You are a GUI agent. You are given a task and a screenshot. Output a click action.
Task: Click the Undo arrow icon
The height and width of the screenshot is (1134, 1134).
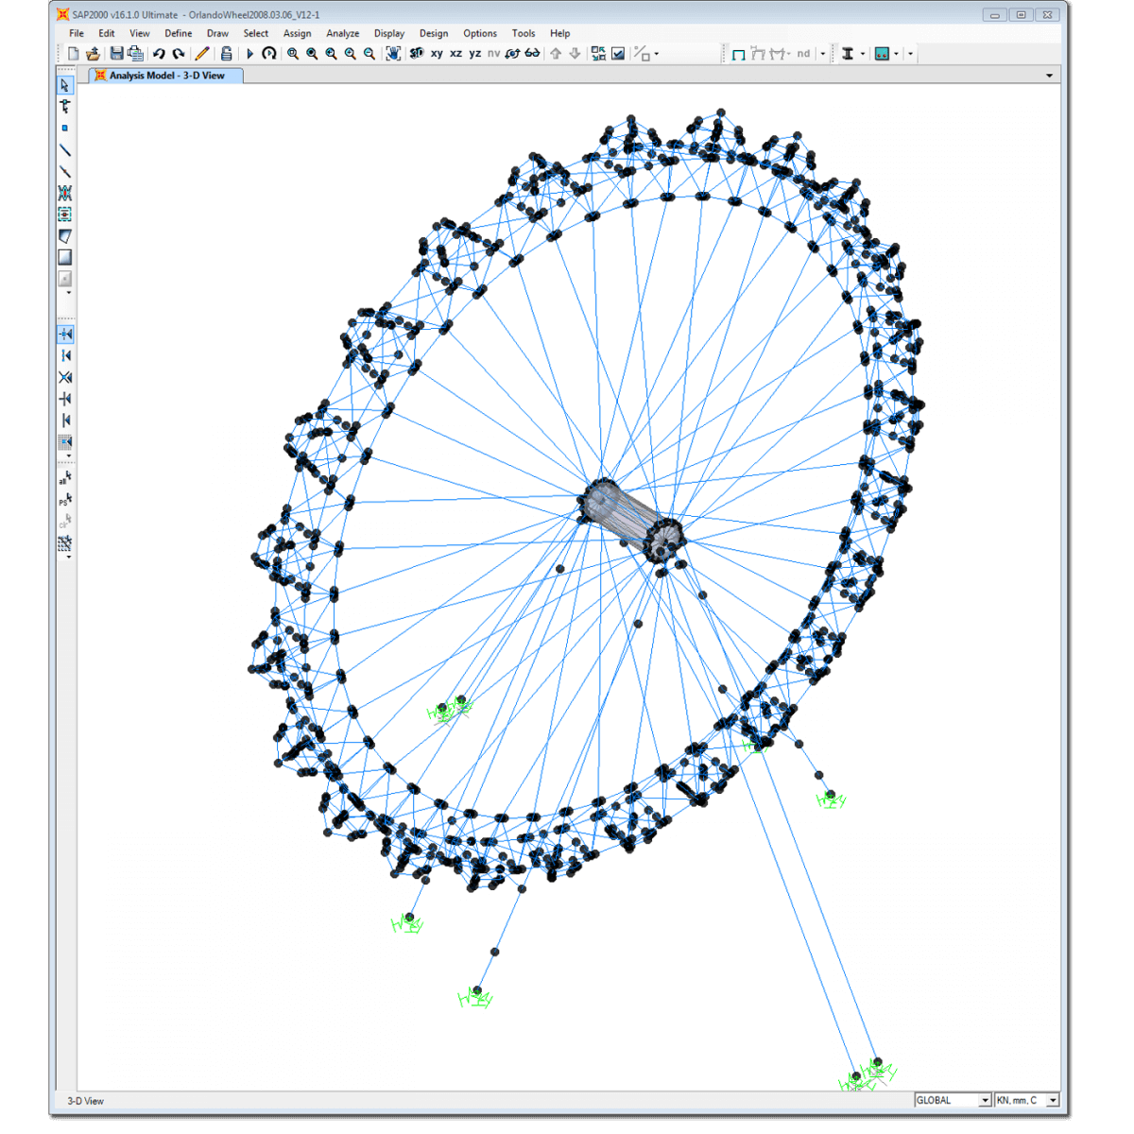[159, 54]
